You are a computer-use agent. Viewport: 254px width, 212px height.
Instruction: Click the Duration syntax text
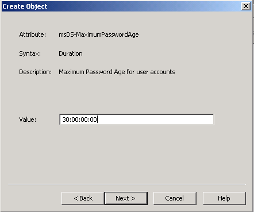click(71, 53)
